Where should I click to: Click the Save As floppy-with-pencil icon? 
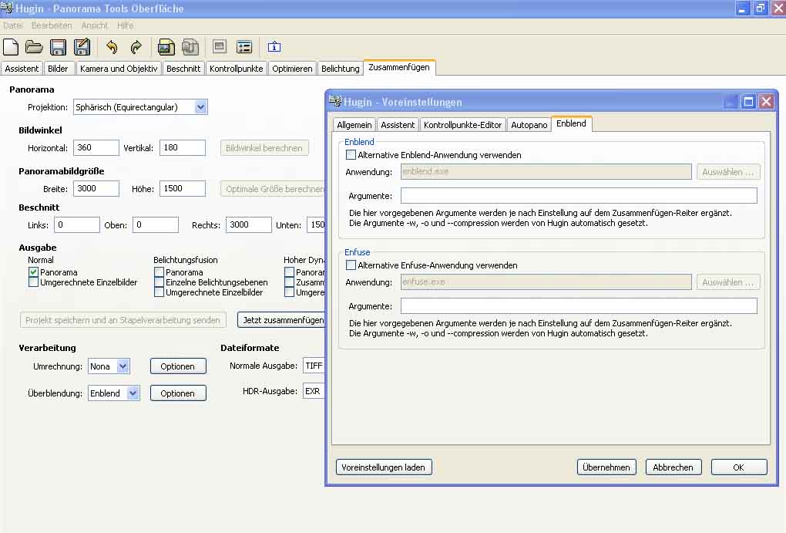[82, 47]
